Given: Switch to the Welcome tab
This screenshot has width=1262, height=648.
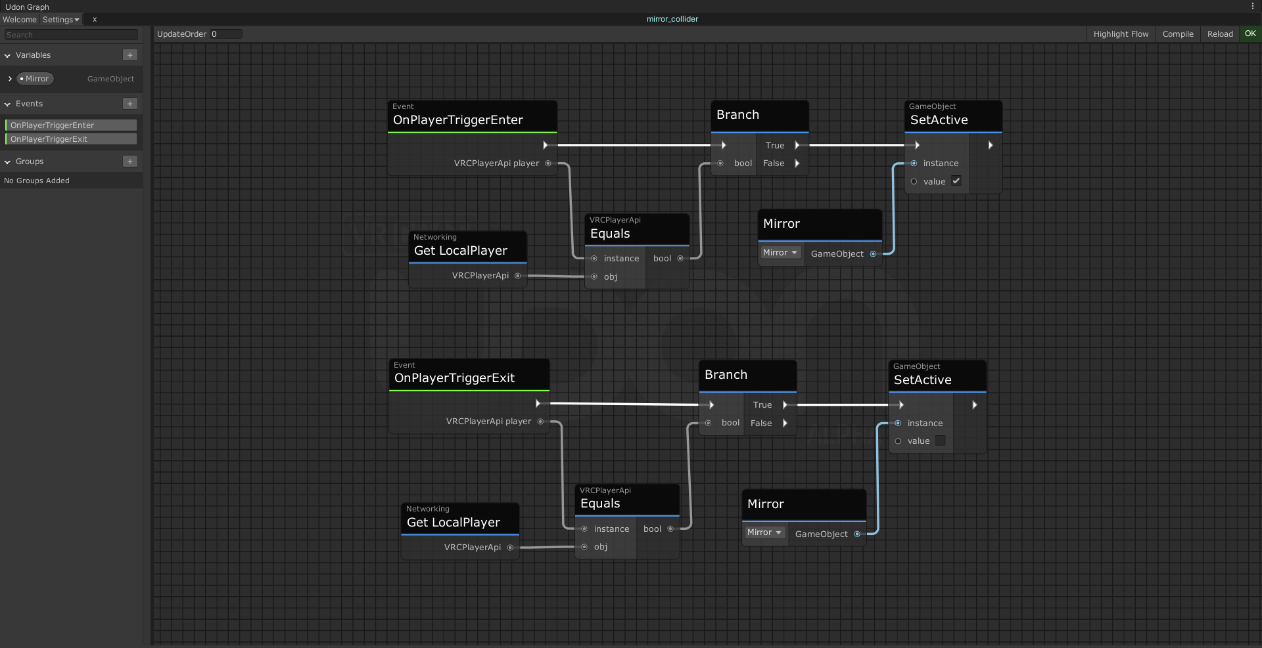Looking at the screenshot, I should pyautogui.click(x=20, y=20).
